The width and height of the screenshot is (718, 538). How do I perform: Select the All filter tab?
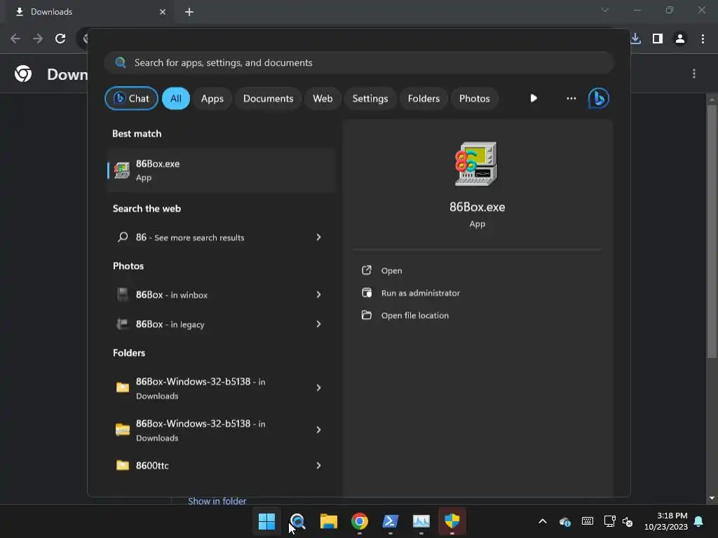176,98
